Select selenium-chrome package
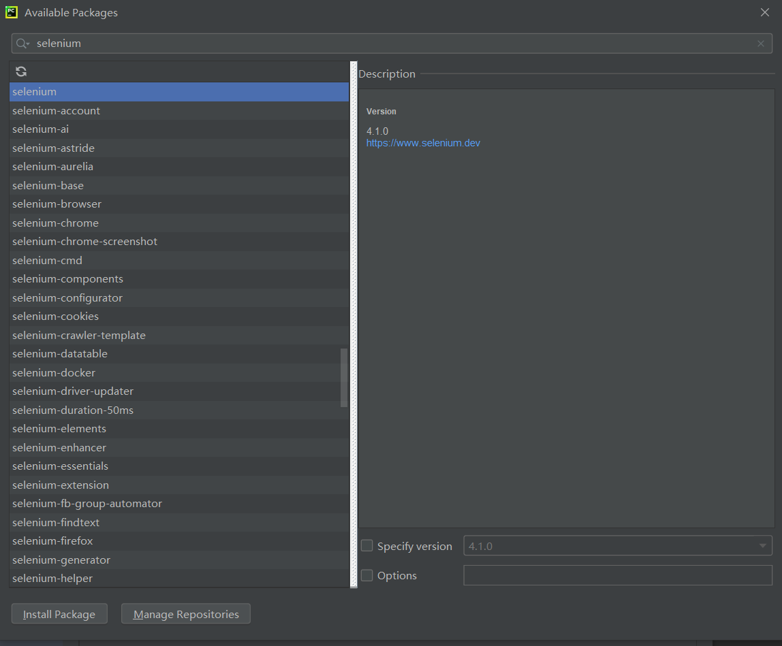782x646 pixels. point(179,223)
